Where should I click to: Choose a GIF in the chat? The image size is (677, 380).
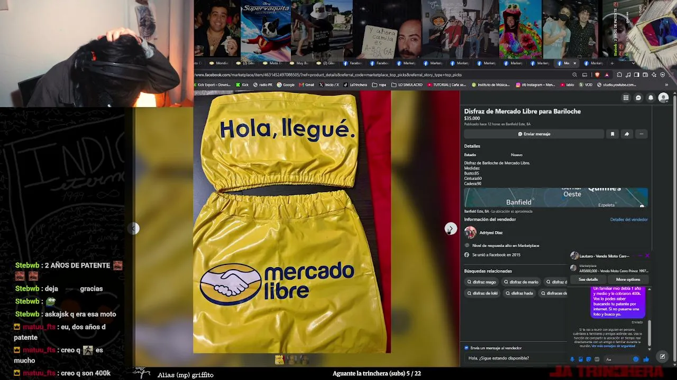[x=597, y=359]
